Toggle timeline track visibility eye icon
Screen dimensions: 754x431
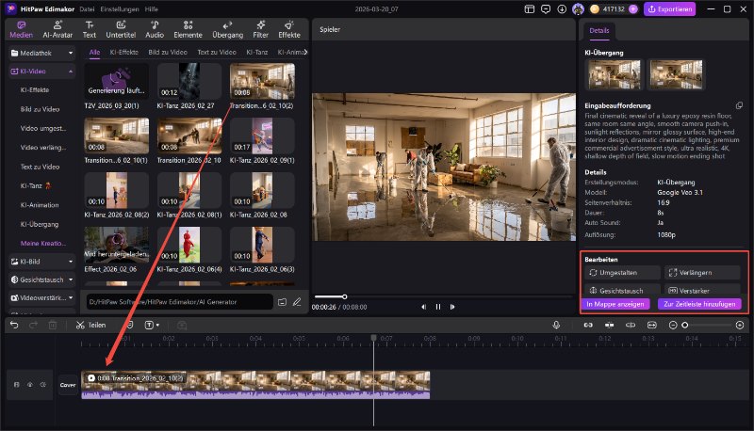point(29,384)
